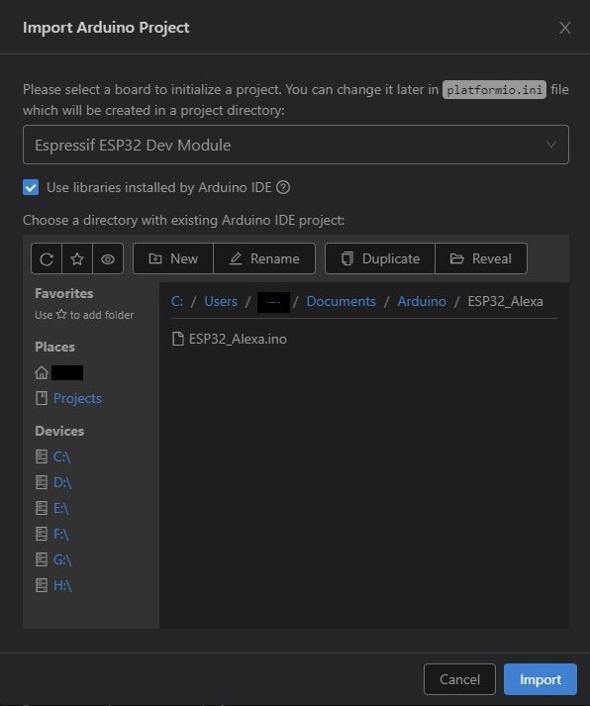The width and height of the screenshot is (590, 706).
Task: Uncheck Use libraries installed by Arduino IDE
Action: (x=31, y=187)
